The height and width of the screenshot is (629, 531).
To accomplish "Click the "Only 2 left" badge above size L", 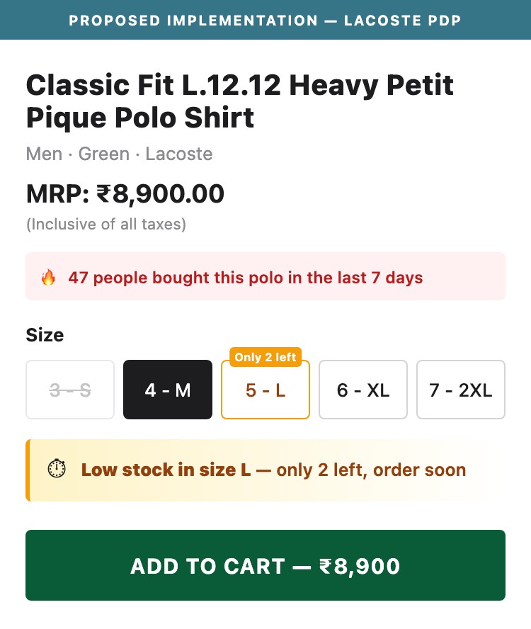I will click(265, 357).
